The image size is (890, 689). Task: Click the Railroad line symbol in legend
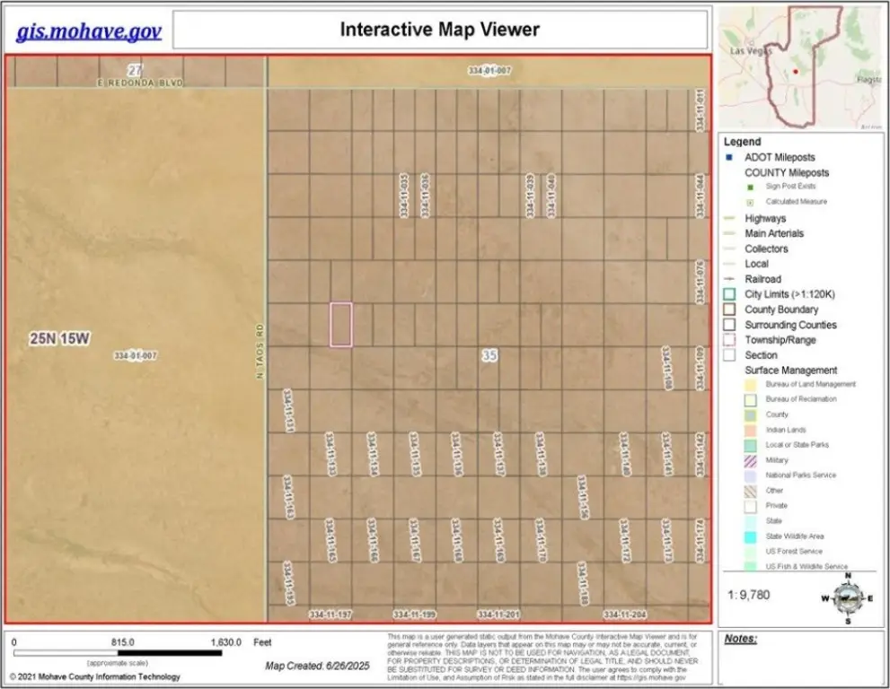point(729,279)
